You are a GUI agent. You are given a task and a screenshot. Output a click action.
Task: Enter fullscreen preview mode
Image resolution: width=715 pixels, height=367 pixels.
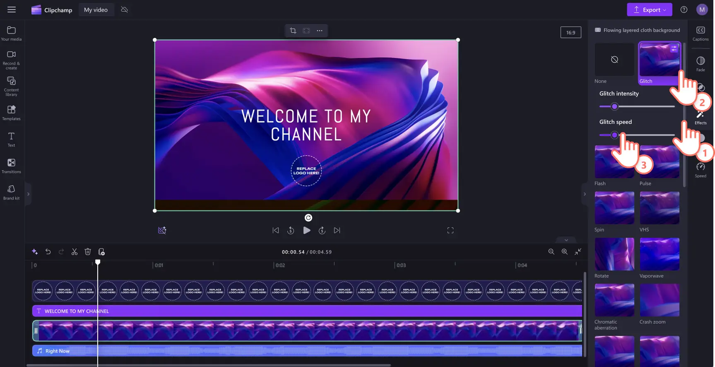[450, 230]
